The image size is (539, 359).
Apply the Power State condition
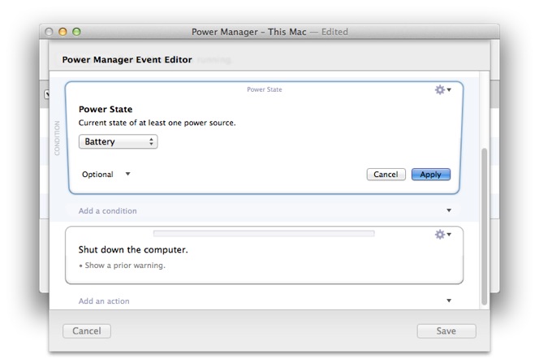pyautogui.click(x=431, y=175)
